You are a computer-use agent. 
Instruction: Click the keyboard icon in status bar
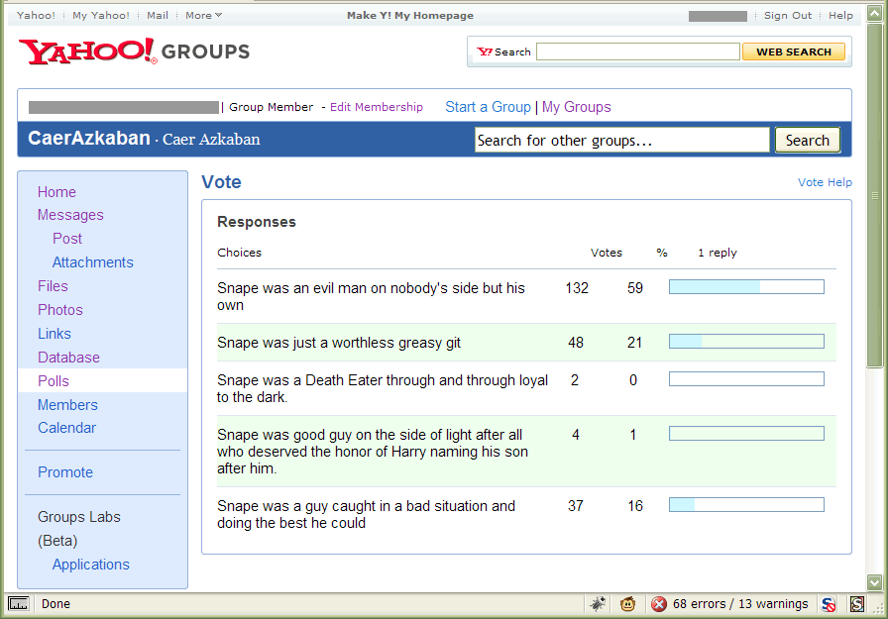[x=18, y=604]
